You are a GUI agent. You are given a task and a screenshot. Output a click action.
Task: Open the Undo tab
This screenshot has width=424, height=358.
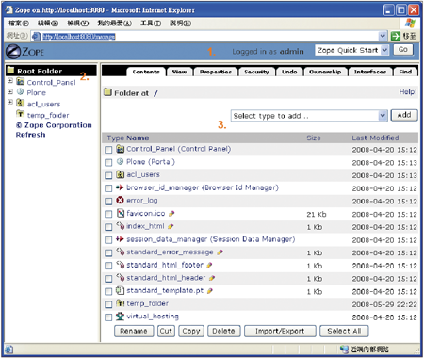289,72
